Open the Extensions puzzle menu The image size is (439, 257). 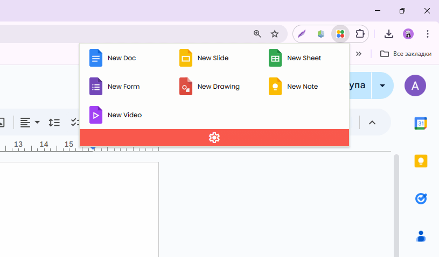coord(360,34)
